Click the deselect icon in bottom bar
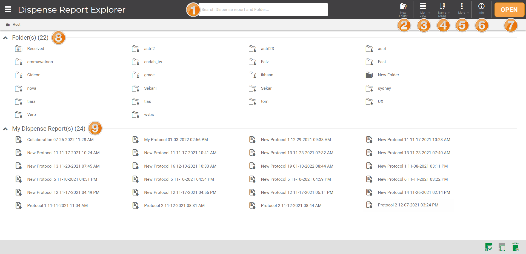The width and height of the screenshot is (526, 254). [x=502, y=247]
